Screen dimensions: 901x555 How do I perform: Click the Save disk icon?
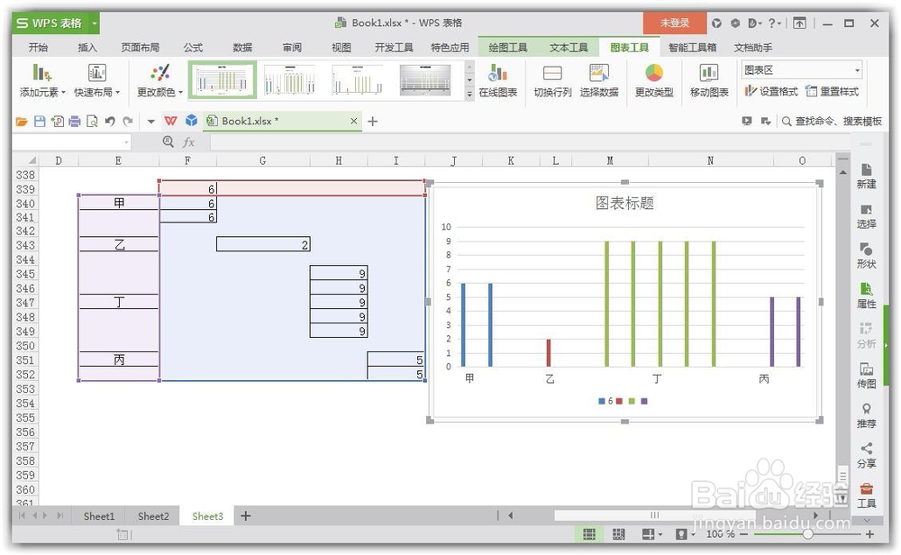[40, 122]
